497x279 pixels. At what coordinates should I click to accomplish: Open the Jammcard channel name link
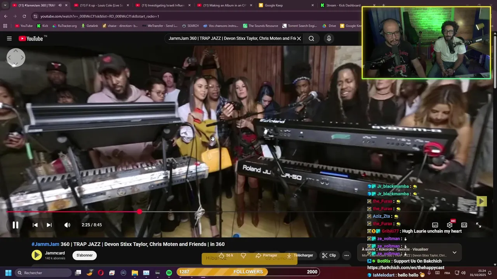55,253
